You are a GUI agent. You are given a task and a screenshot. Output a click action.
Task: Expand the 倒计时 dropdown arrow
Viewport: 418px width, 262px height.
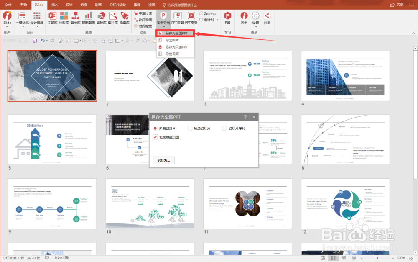(217, 20)
